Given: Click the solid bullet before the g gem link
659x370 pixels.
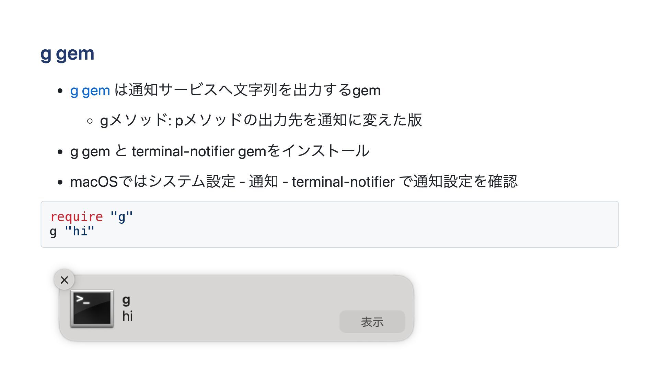Looking at the screenshot, I should pos(60,91).
